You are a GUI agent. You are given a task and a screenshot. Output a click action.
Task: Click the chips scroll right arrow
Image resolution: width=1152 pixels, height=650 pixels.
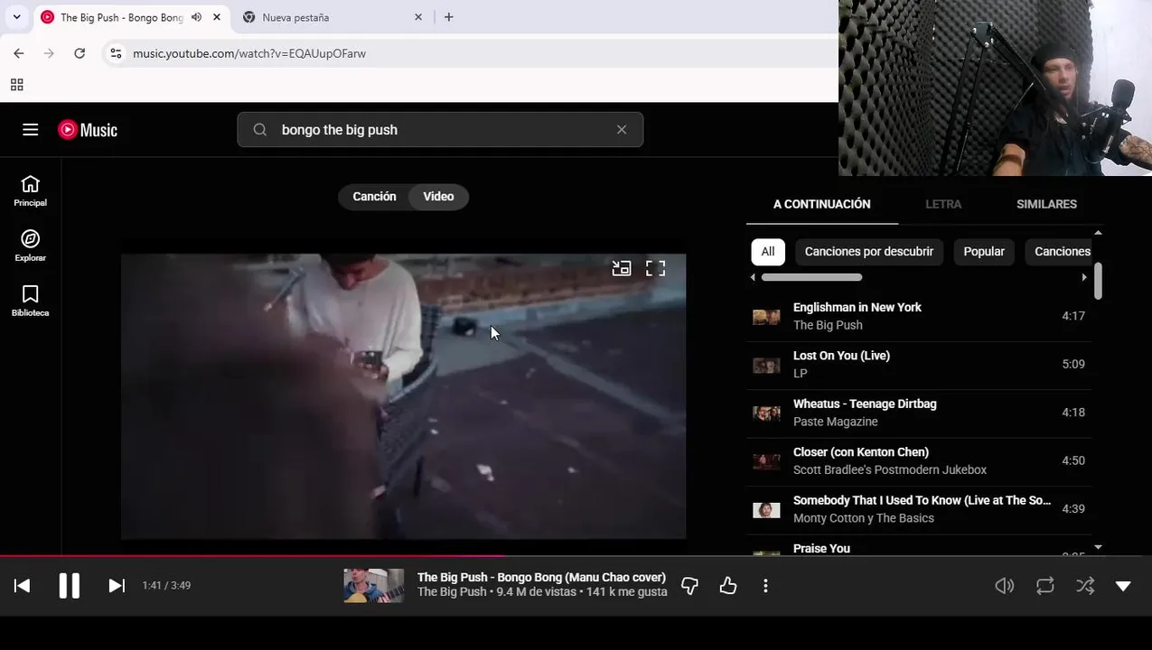pos(1084,277)
